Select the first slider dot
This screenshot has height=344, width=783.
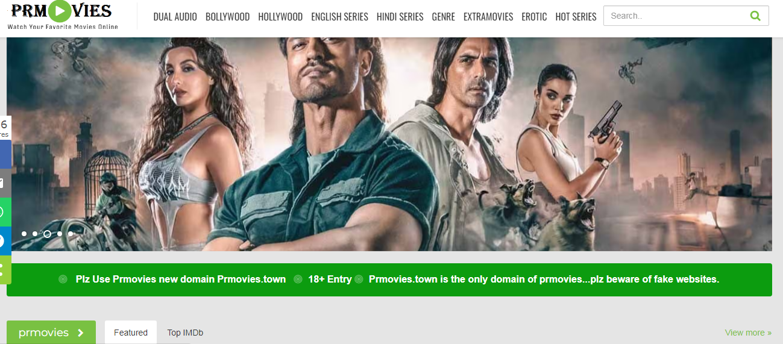pos(24,234)
